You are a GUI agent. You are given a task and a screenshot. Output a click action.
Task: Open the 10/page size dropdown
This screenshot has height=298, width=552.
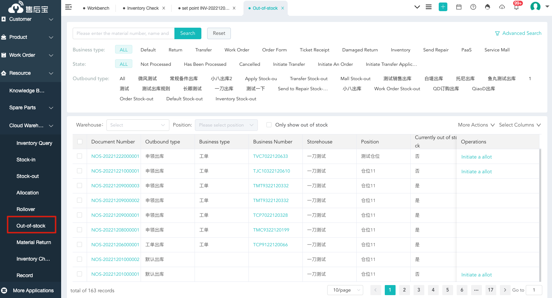[345, 290]
